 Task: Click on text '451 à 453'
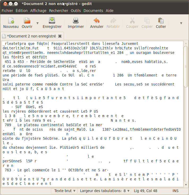[14, 62]
